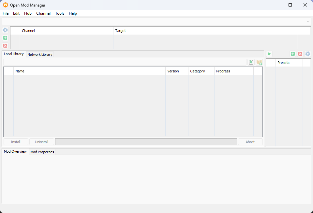Run preset with green play icon
Image resolution: width=313 pixels, height=213 pixels.
(x=269, y=54)
